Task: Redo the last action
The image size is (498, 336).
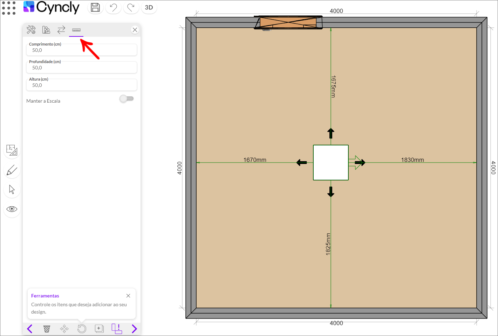Action: point(131,7)
